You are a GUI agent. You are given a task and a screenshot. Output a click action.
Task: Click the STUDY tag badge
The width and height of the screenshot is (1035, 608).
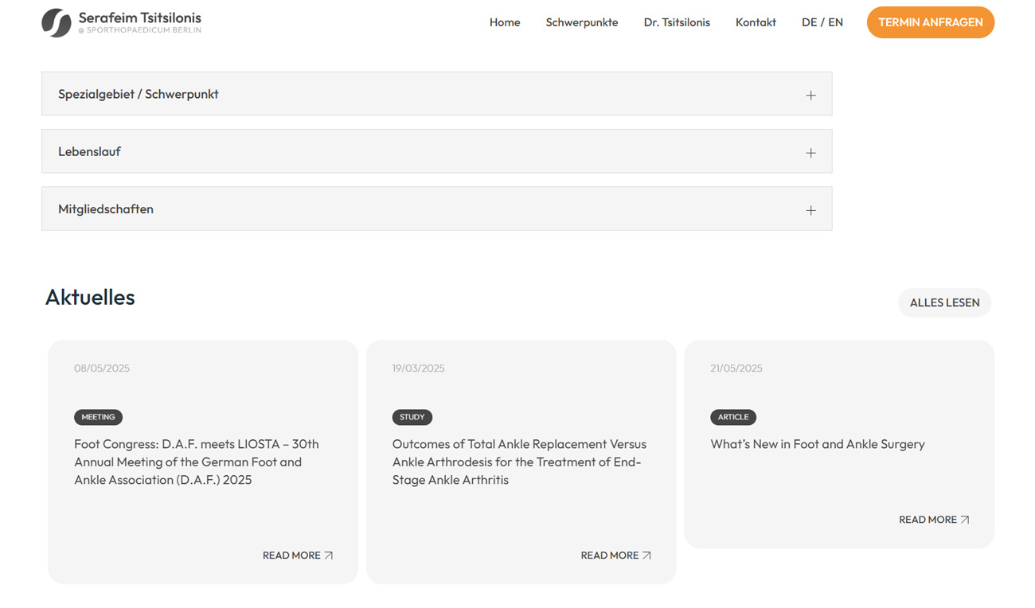pos(412,417)
